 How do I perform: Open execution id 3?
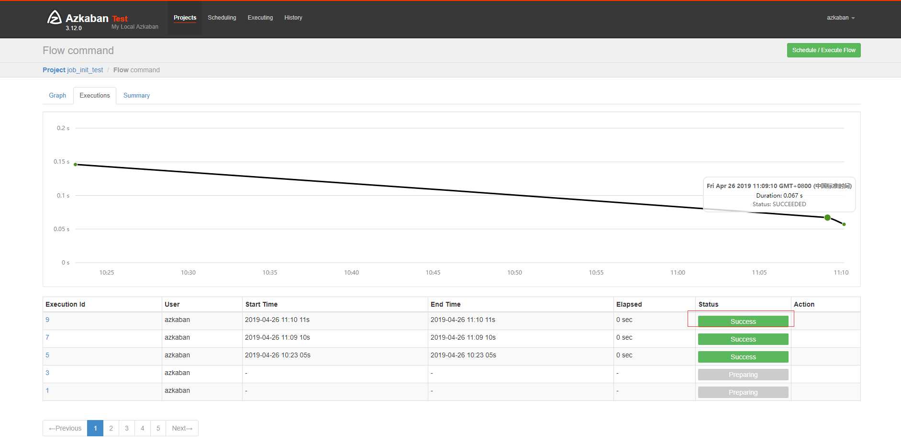[47, 373]
